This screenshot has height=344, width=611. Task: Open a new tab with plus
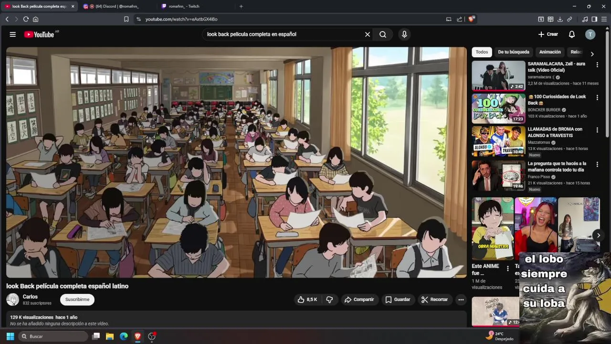click(241, 6)
